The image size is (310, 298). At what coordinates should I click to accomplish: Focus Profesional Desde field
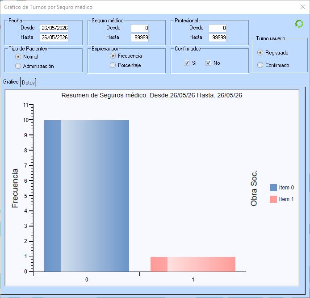[x=218, y=28]
